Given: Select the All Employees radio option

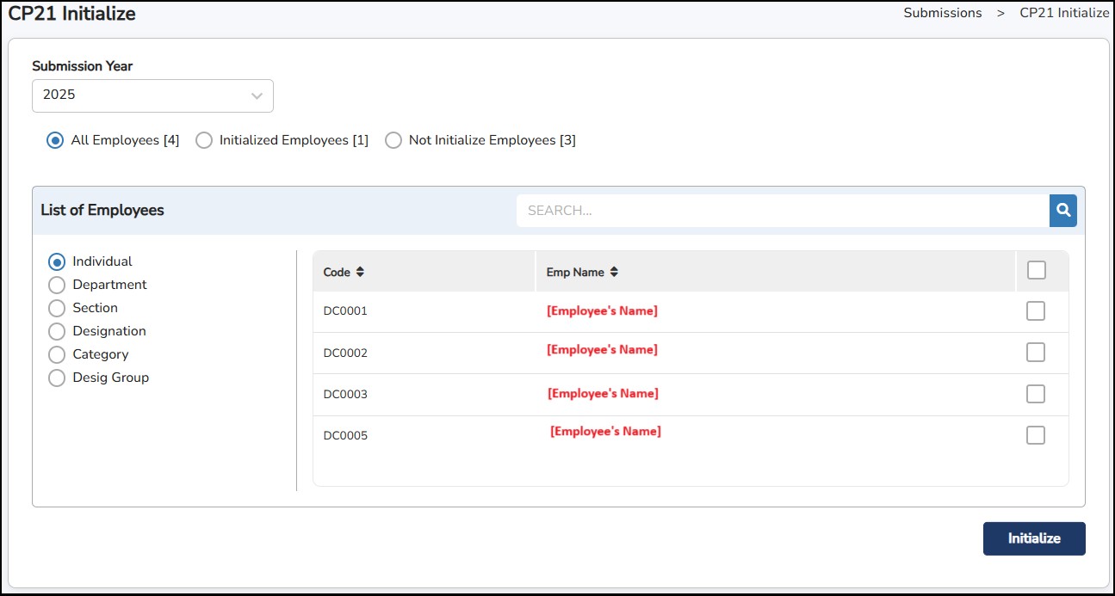Looking at the screenshot, I should (56, 140).
